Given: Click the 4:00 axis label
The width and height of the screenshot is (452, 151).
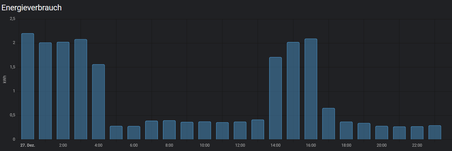Looking at the screenshot, I should 98,145.
